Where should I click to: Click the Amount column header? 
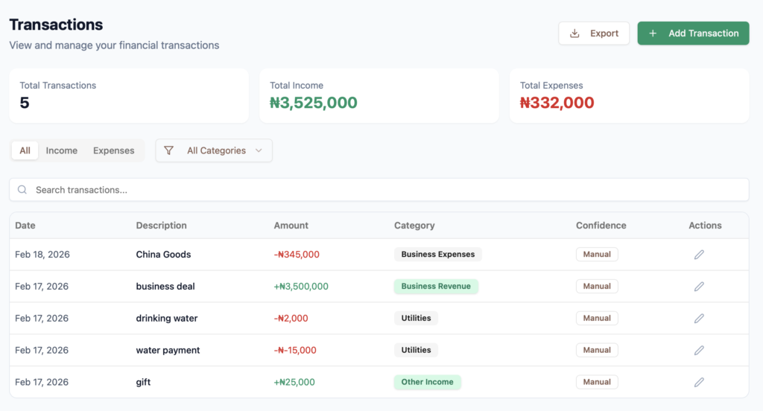coord(291,226)
